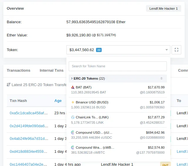The height and width of the screenshot is (166, 188).
Task: Open transaction 0x2d4149fde090da6…
Action: click(29, 126)
